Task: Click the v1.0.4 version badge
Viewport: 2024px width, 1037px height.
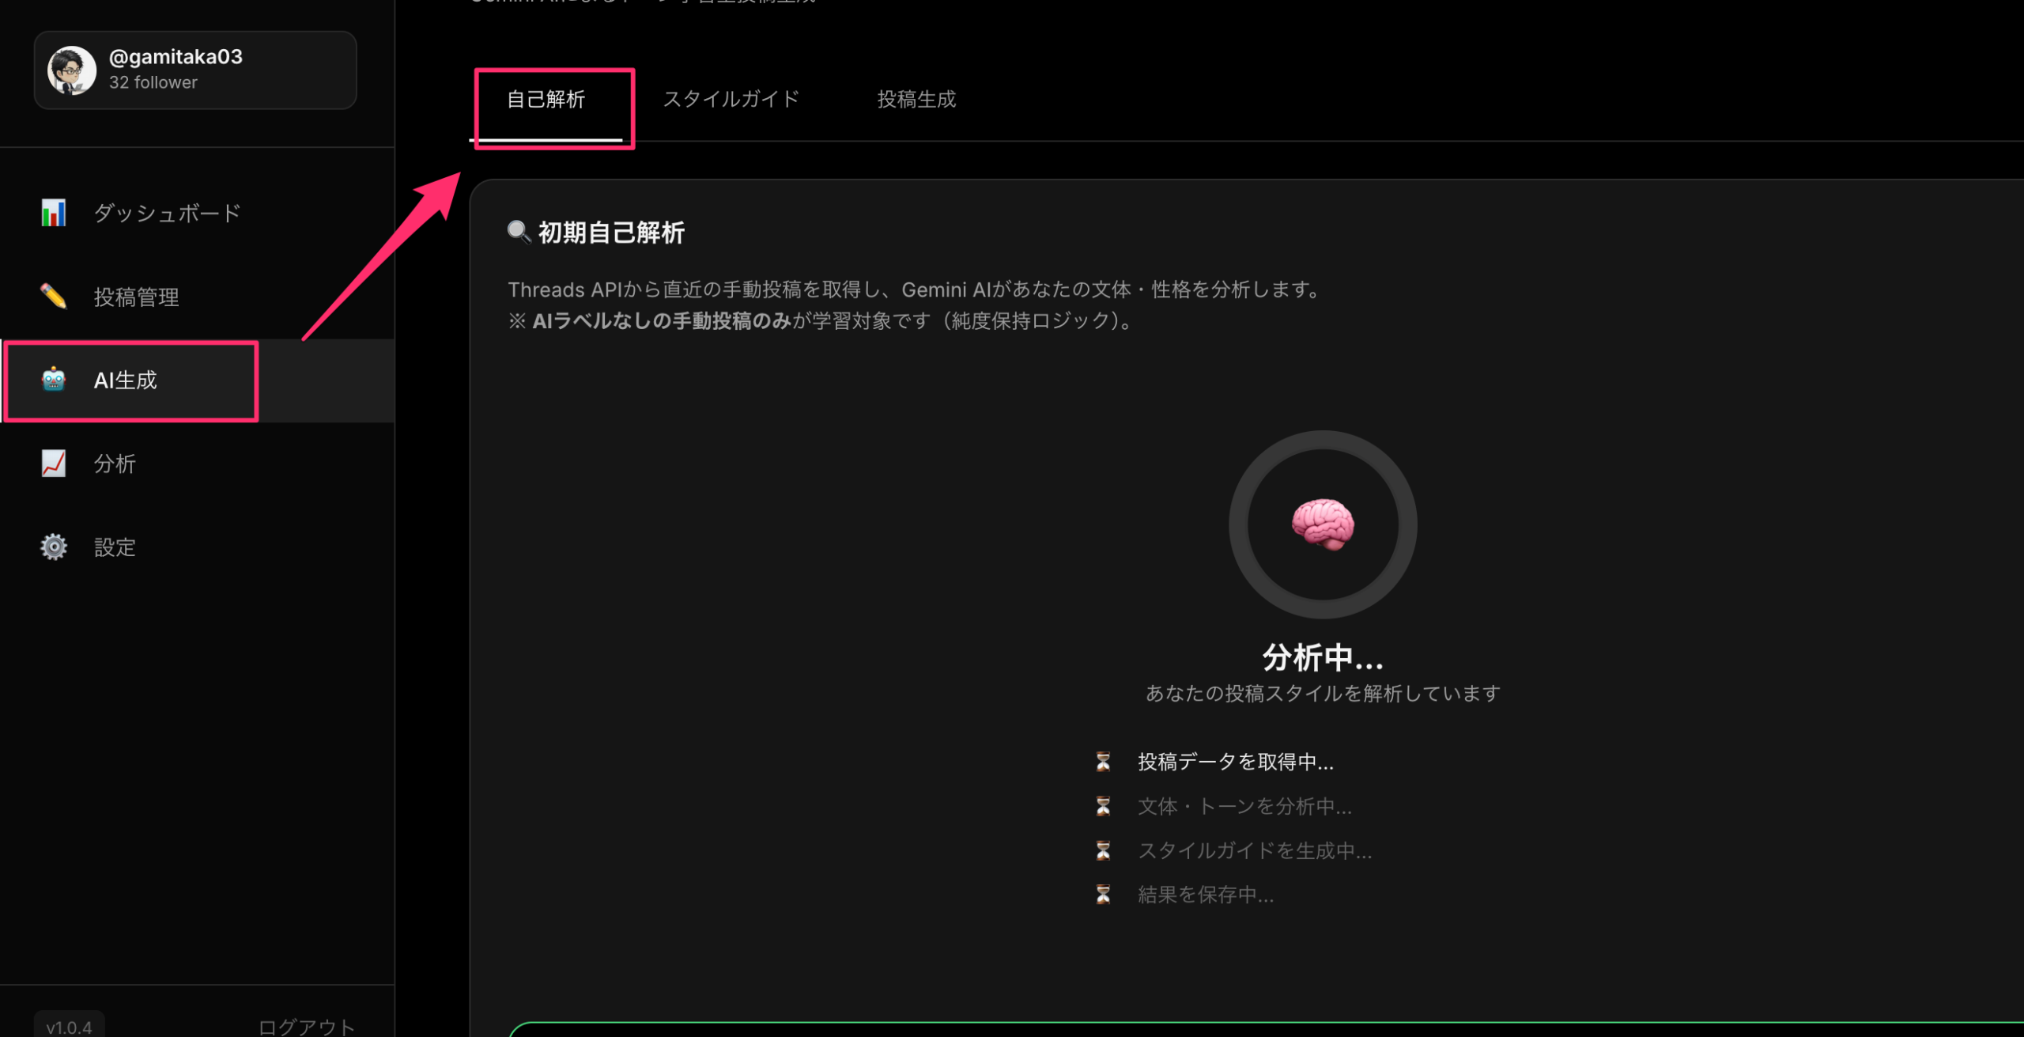Action: (69, 1027)
